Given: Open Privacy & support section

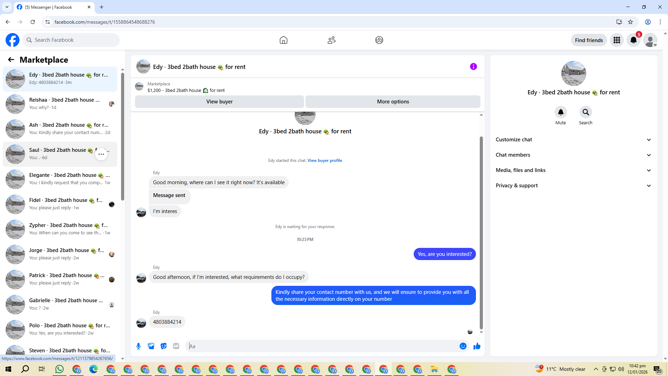Looking at the screenshot, I should [573, 186].
